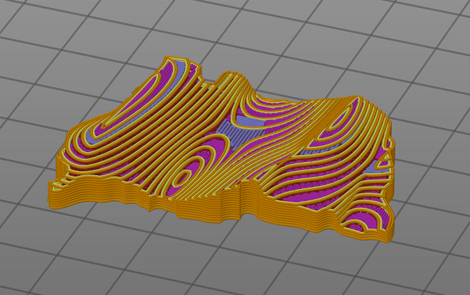Select the pointed left tip of the model
The width and height of the screenshot is (470, 295).
tap(53, 185)
